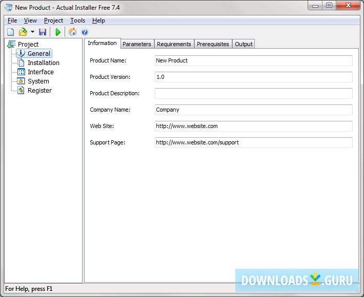This screenshot has height=297, width=364.
Task: Switch to the Parameters tab
Action: point(137,44)
